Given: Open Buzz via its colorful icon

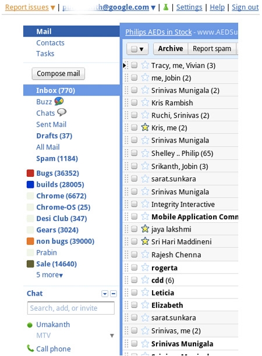Looking at the screenshot, I should click(x=59, y=101).
